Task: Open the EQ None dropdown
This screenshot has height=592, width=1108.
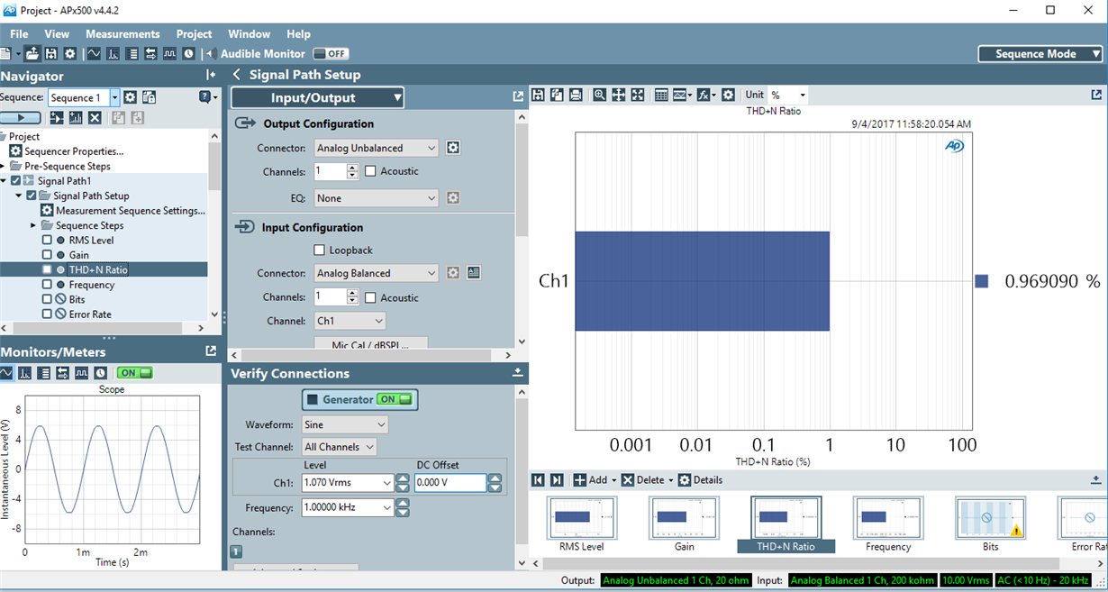Action: (x=376, y=198)
